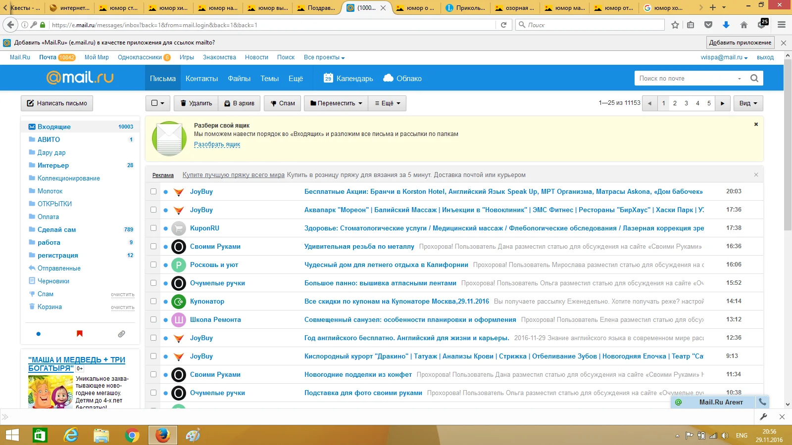
Task: Click the Удалить button
Action: pyautogui.click(x=196, y=103)
